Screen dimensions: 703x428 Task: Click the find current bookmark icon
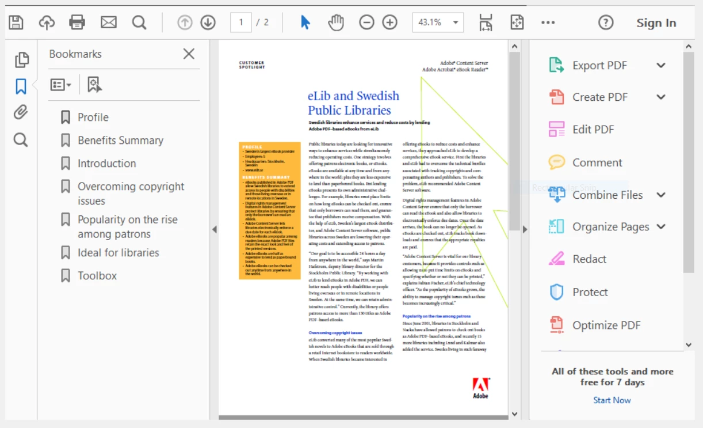click(x=94, y=85)
